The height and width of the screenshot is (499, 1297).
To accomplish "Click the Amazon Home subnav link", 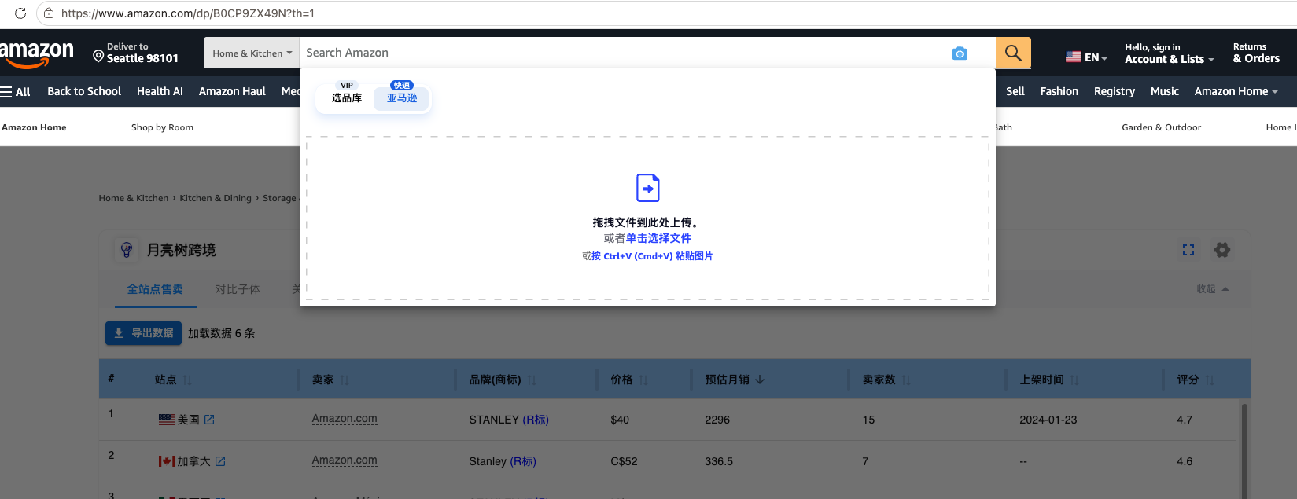I will coord(34,127).
